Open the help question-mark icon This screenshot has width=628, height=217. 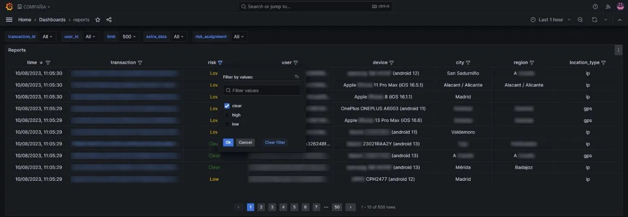pos(596,7)
